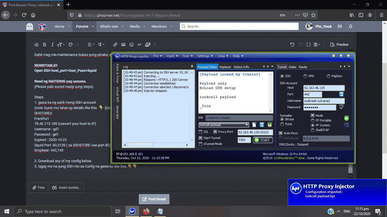The height and width of the screenshot is (217, 387).
Task: Open the Tool dropdown menu
Action: 188,56
